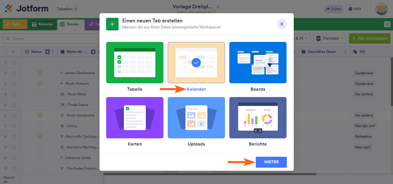This screenshot has width=393, height=184.
Task: Choose the Uploads tab type card
Action: 196,118
